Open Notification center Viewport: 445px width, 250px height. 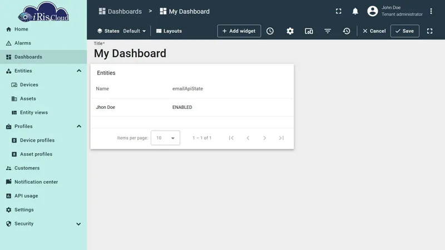[43, 182]
